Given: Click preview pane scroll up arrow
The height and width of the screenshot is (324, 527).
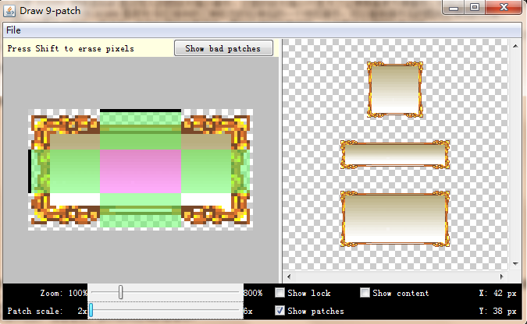Looking at the screenshot, I should pos(515,45).
